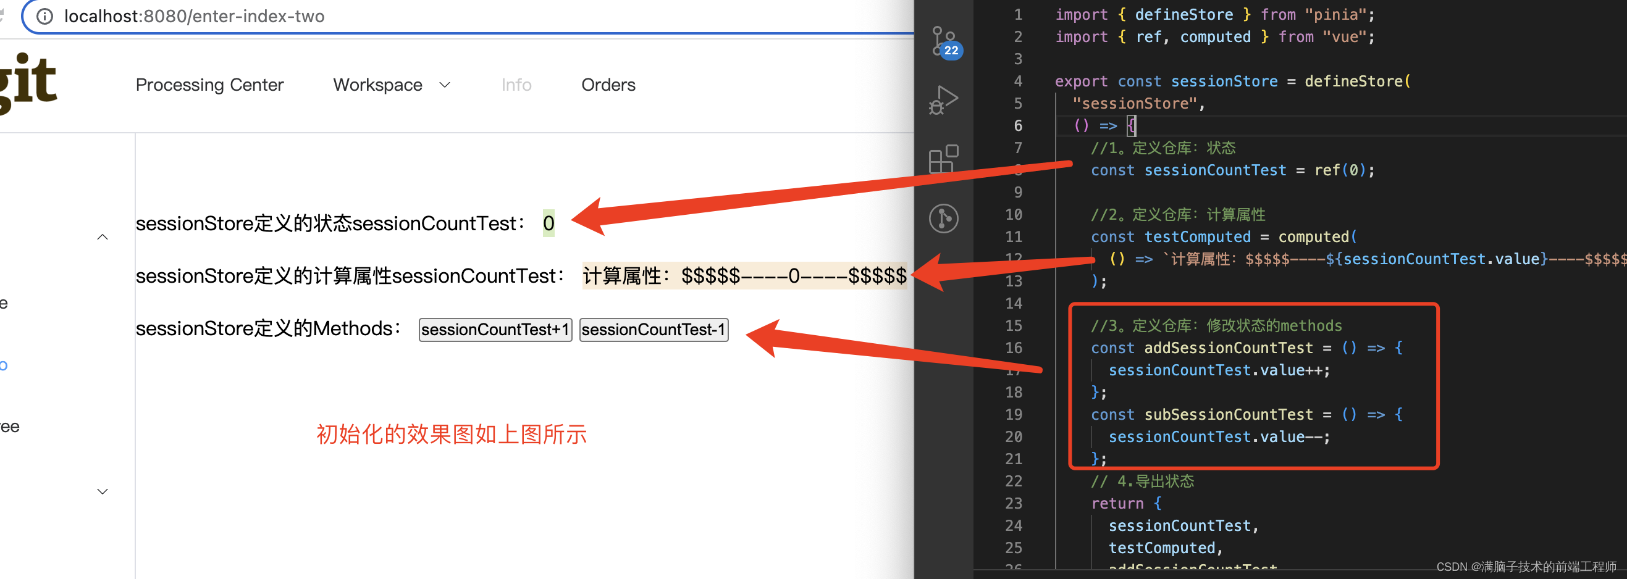The height and width of the screenshot is (579, 1627).
Task: Click the sessionStore identifier on line 4
Action: pos(1224,81)
